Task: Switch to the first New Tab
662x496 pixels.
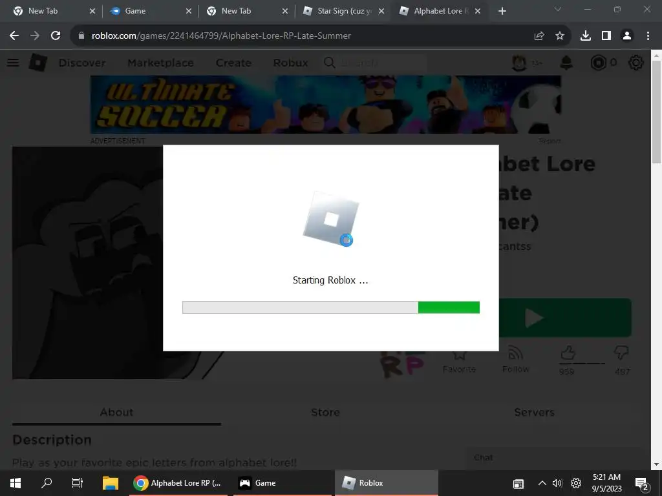Action: click(54, 11)
